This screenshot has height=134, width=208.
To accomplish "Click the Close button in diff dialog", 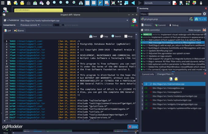I will 133,127.
